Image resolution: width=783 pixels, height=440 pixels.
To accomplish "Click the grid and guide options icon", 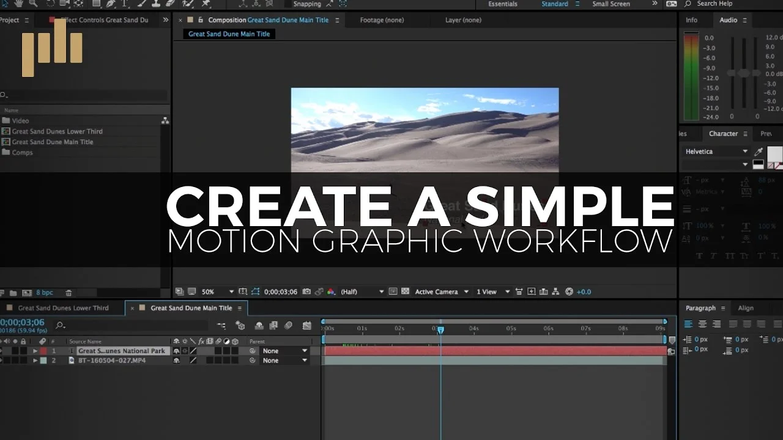I will coord(243,292).
